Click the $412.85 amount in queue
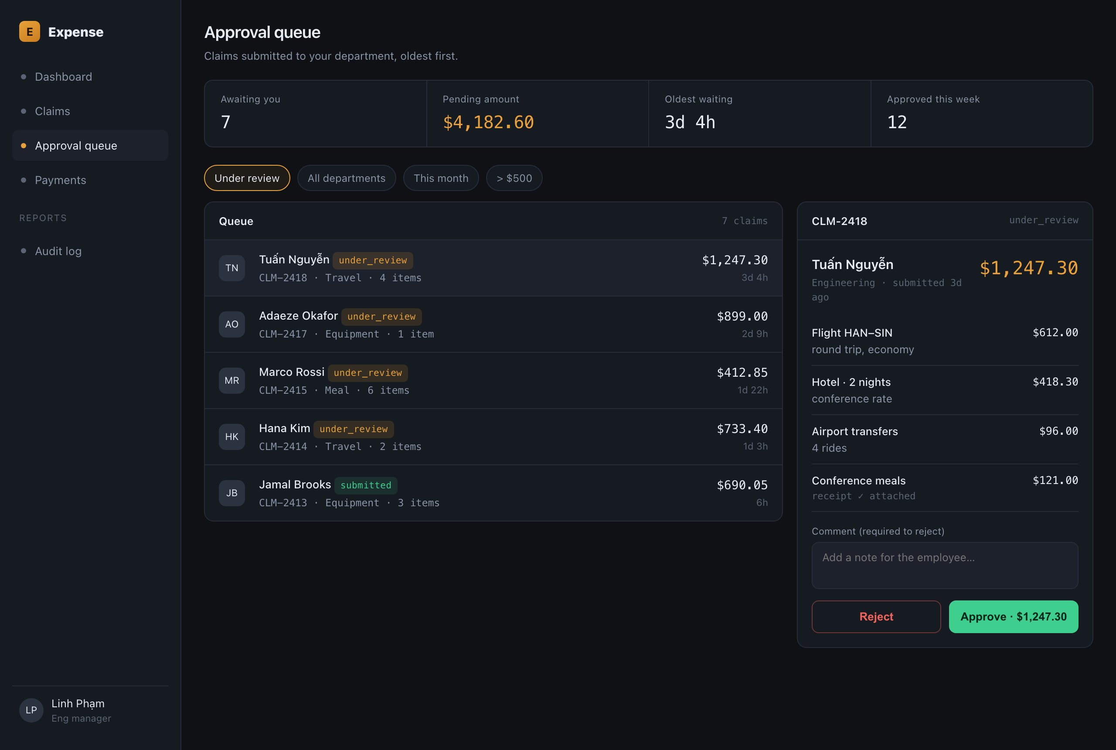The image size is (1116, 750). click(742, 373)
